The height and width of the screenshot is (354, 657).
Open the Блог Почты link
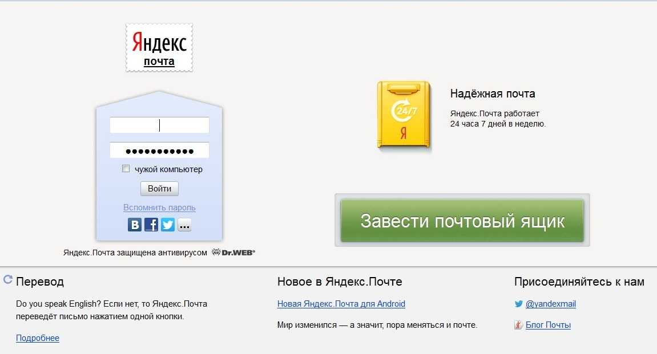(x=548, y=325)
